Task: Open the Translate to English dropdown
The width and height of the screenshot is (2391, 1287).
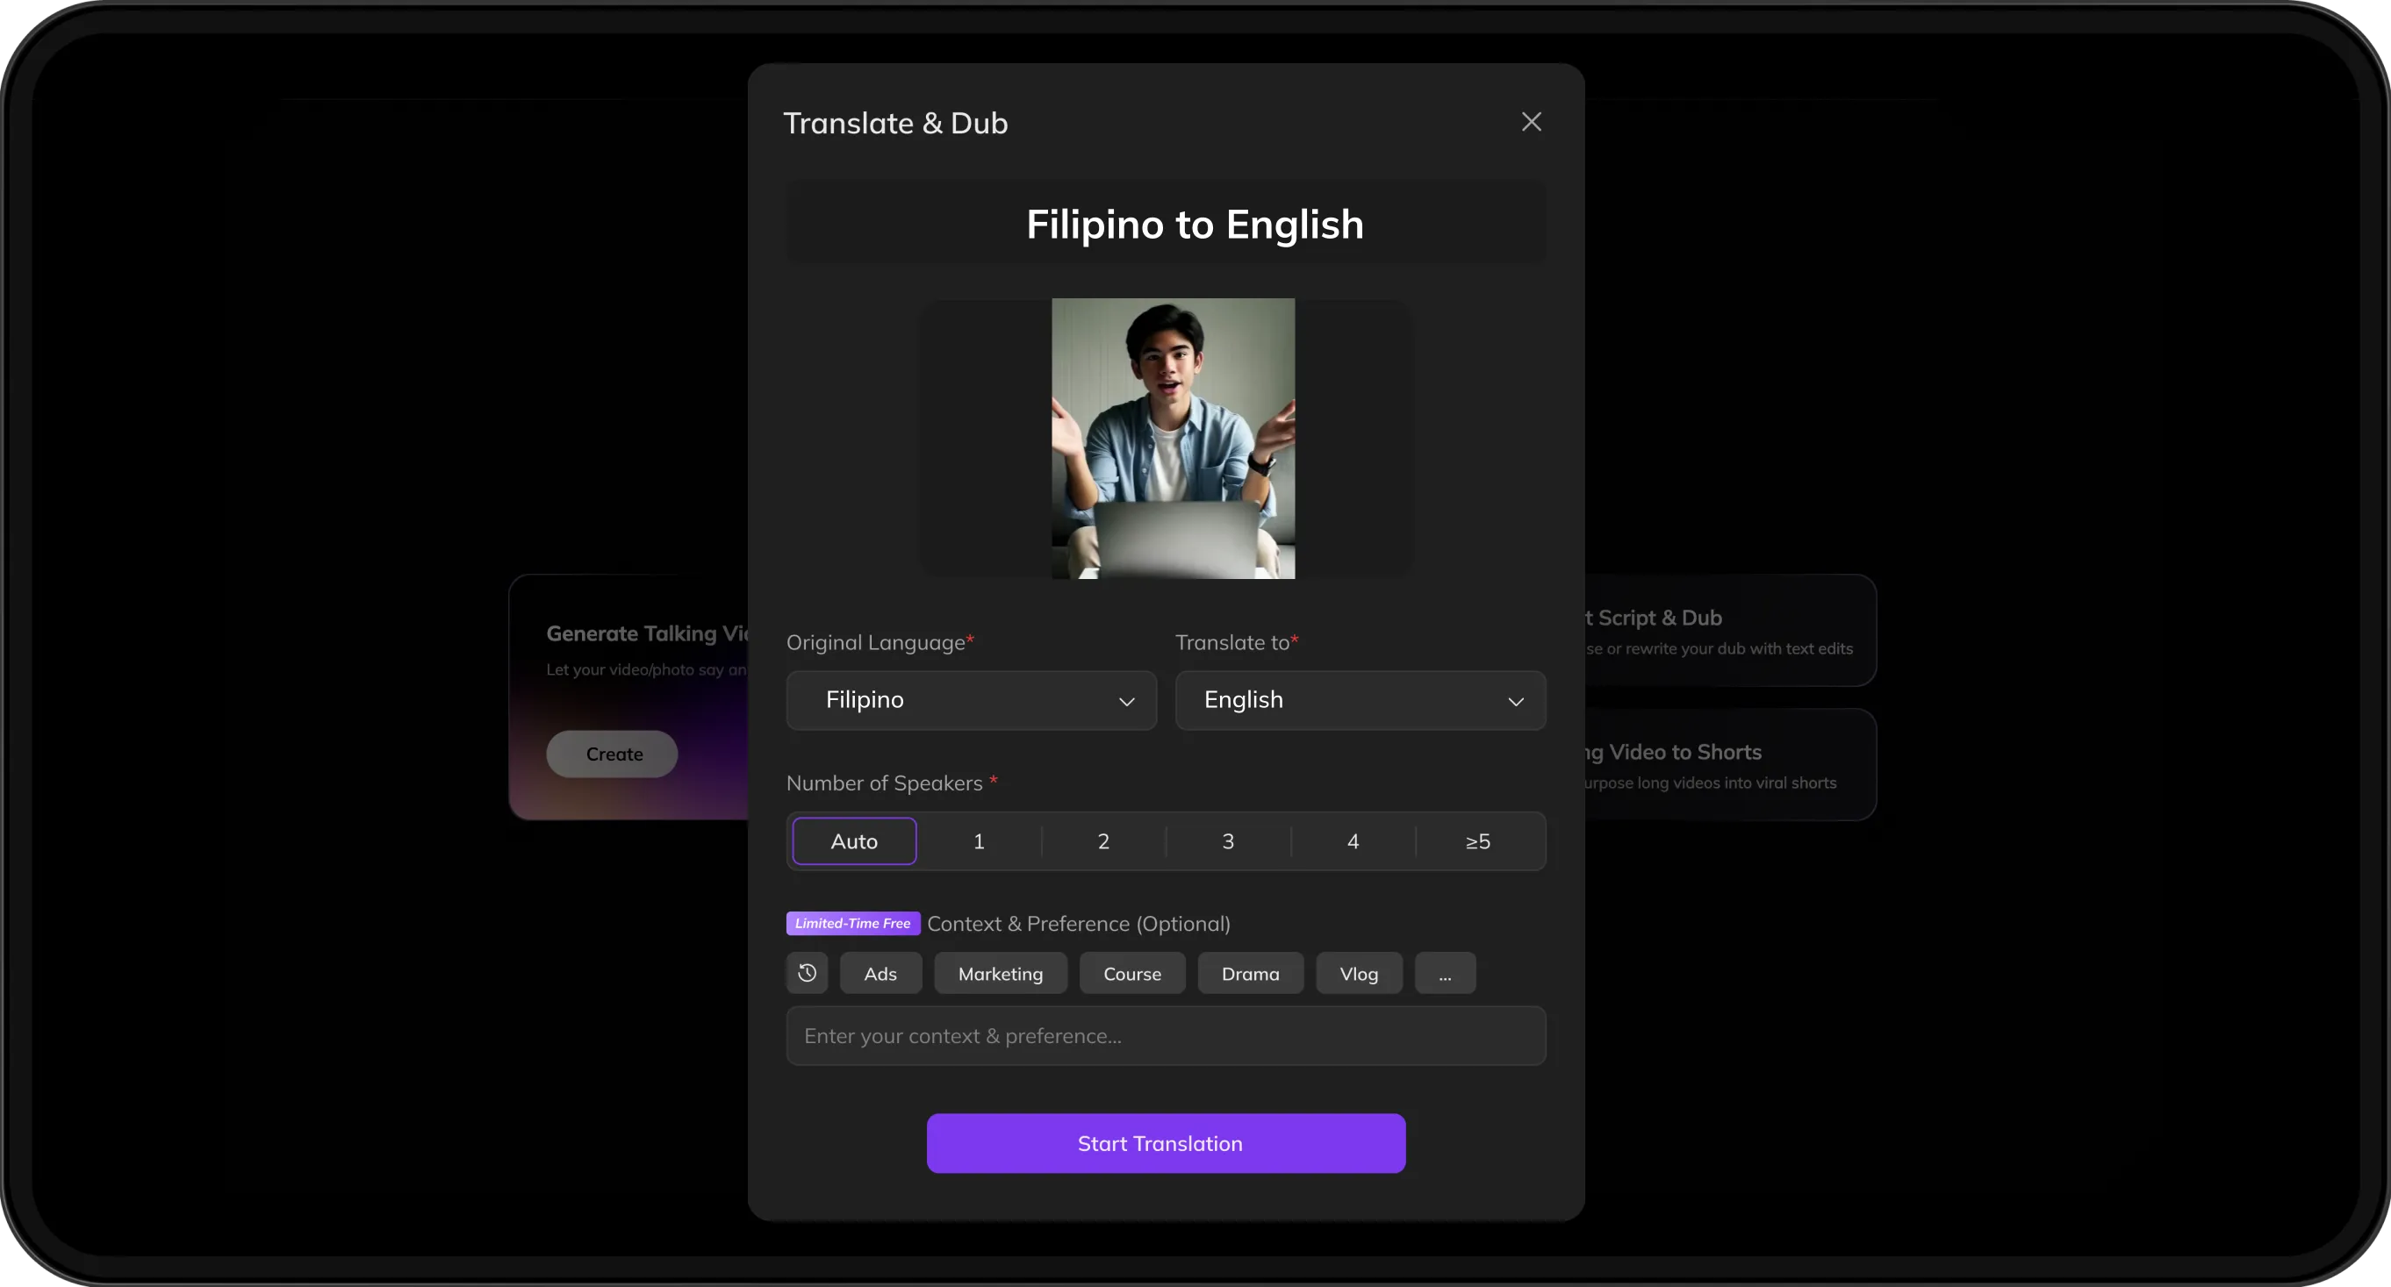Action: (1360, 699)
